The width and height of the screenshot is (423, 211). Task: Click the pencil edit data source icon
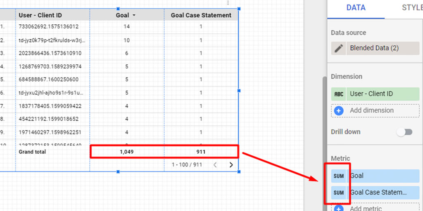[339, 48]
